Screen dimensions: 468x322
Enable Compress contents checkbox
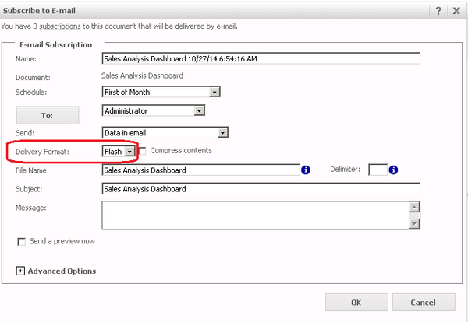point(143,150)
